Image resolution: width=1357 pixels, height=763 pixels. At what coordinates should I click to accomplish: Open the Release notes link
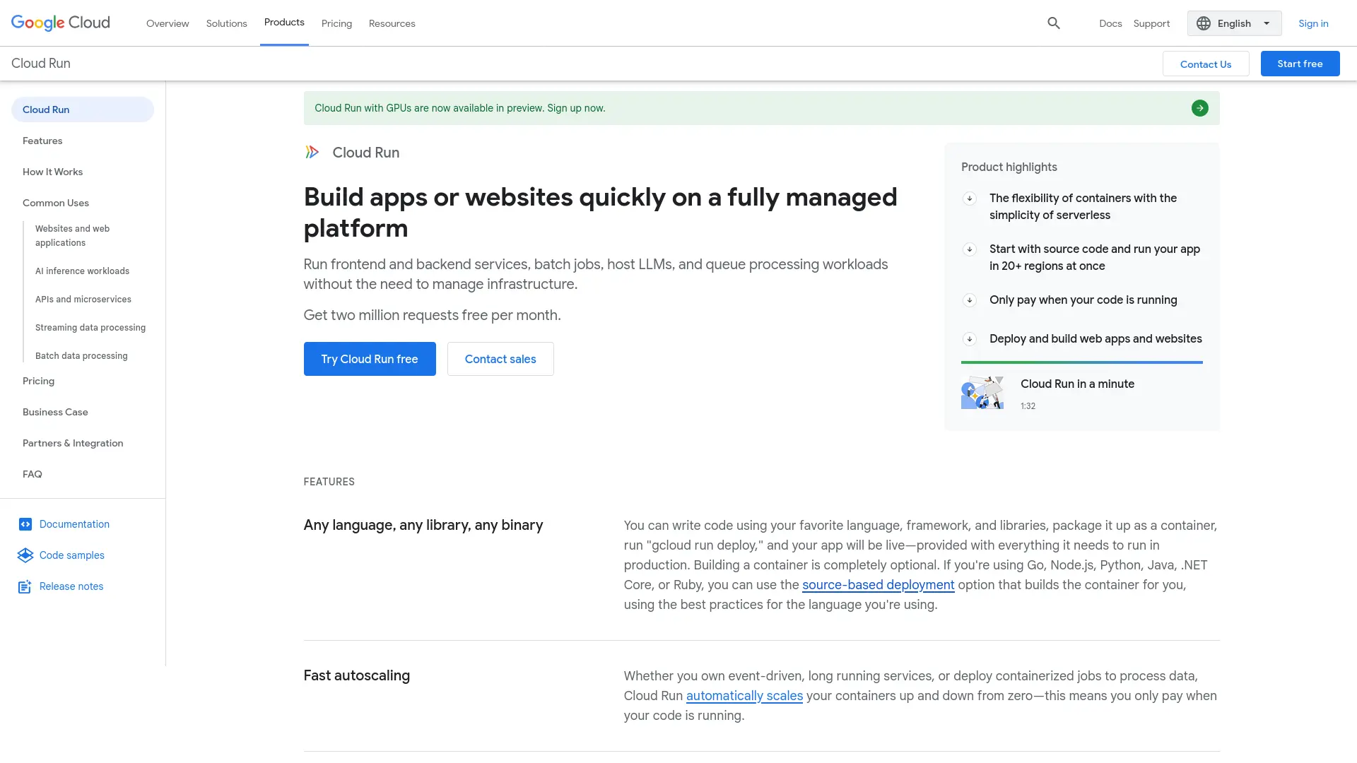(x=71, y=586)
